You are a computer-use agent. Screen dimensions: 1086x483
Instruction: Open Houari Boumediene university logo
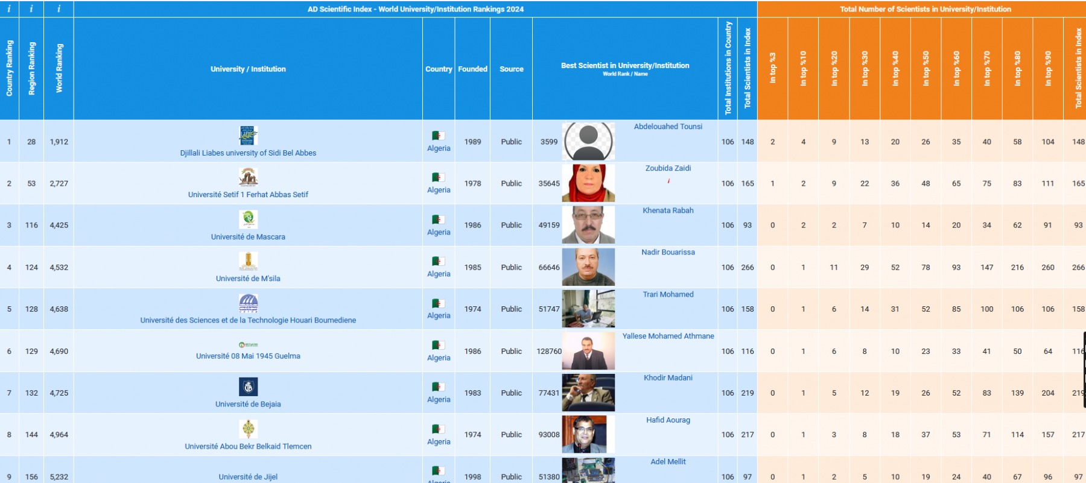248,303
